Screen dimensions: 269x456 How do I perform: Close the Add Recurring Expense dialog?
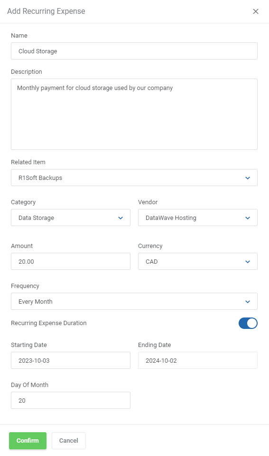point(255,11)
